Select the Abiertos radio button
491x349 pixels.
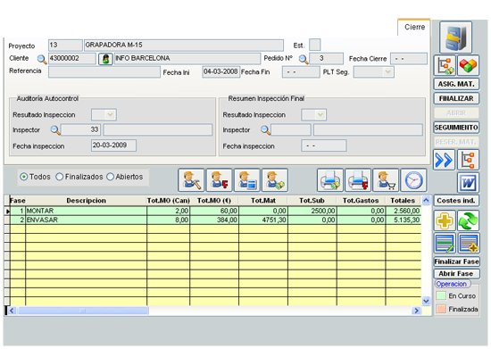click(110, 177)
